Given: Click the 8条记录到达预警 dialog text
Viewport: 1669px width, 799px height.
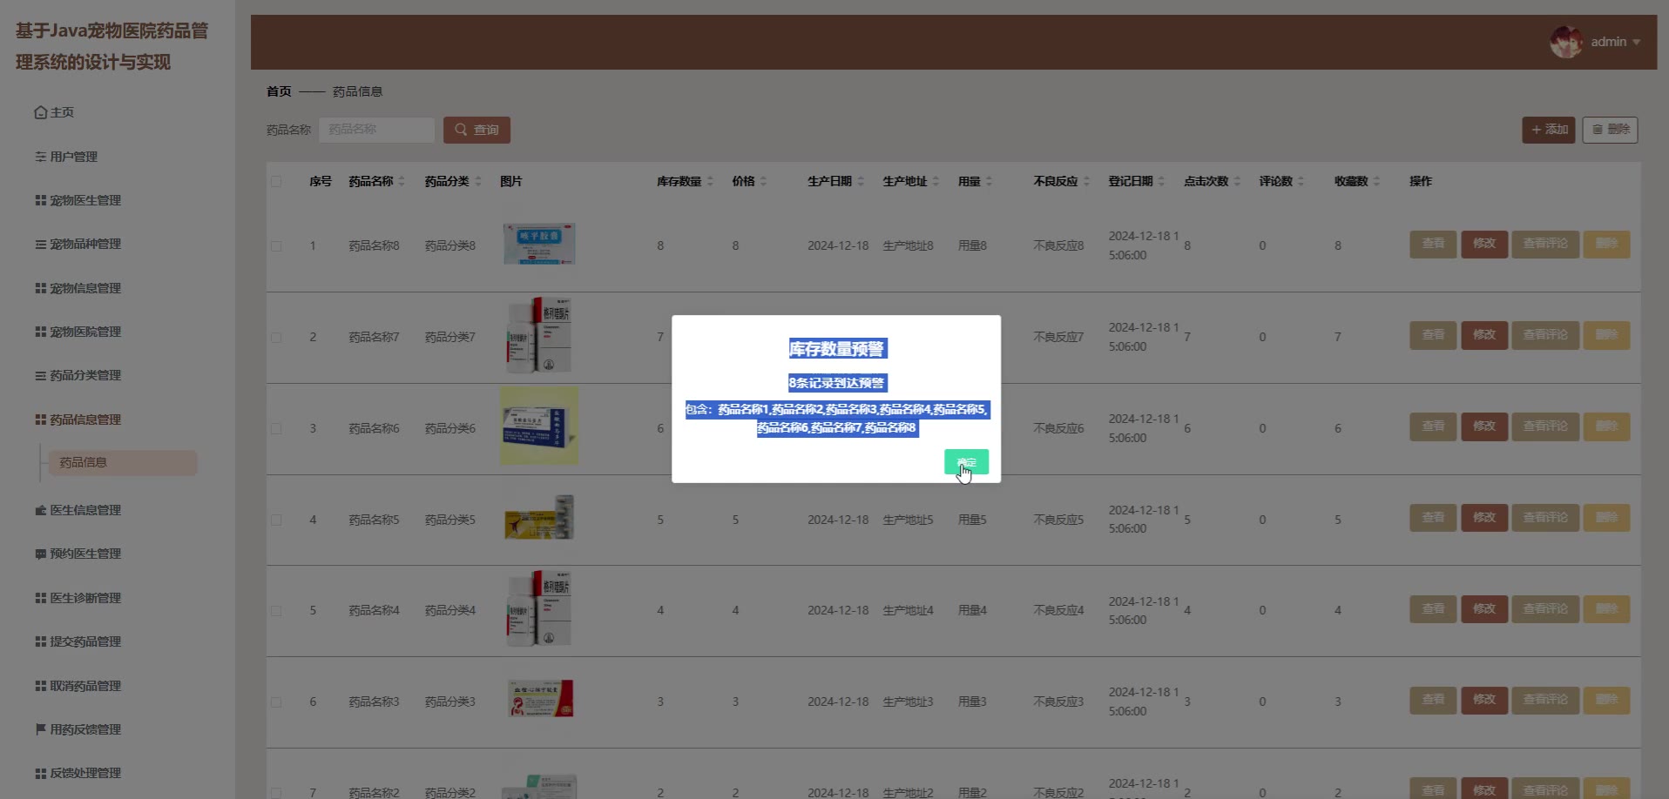Looking at the screenshot, I should click(836, 383).
